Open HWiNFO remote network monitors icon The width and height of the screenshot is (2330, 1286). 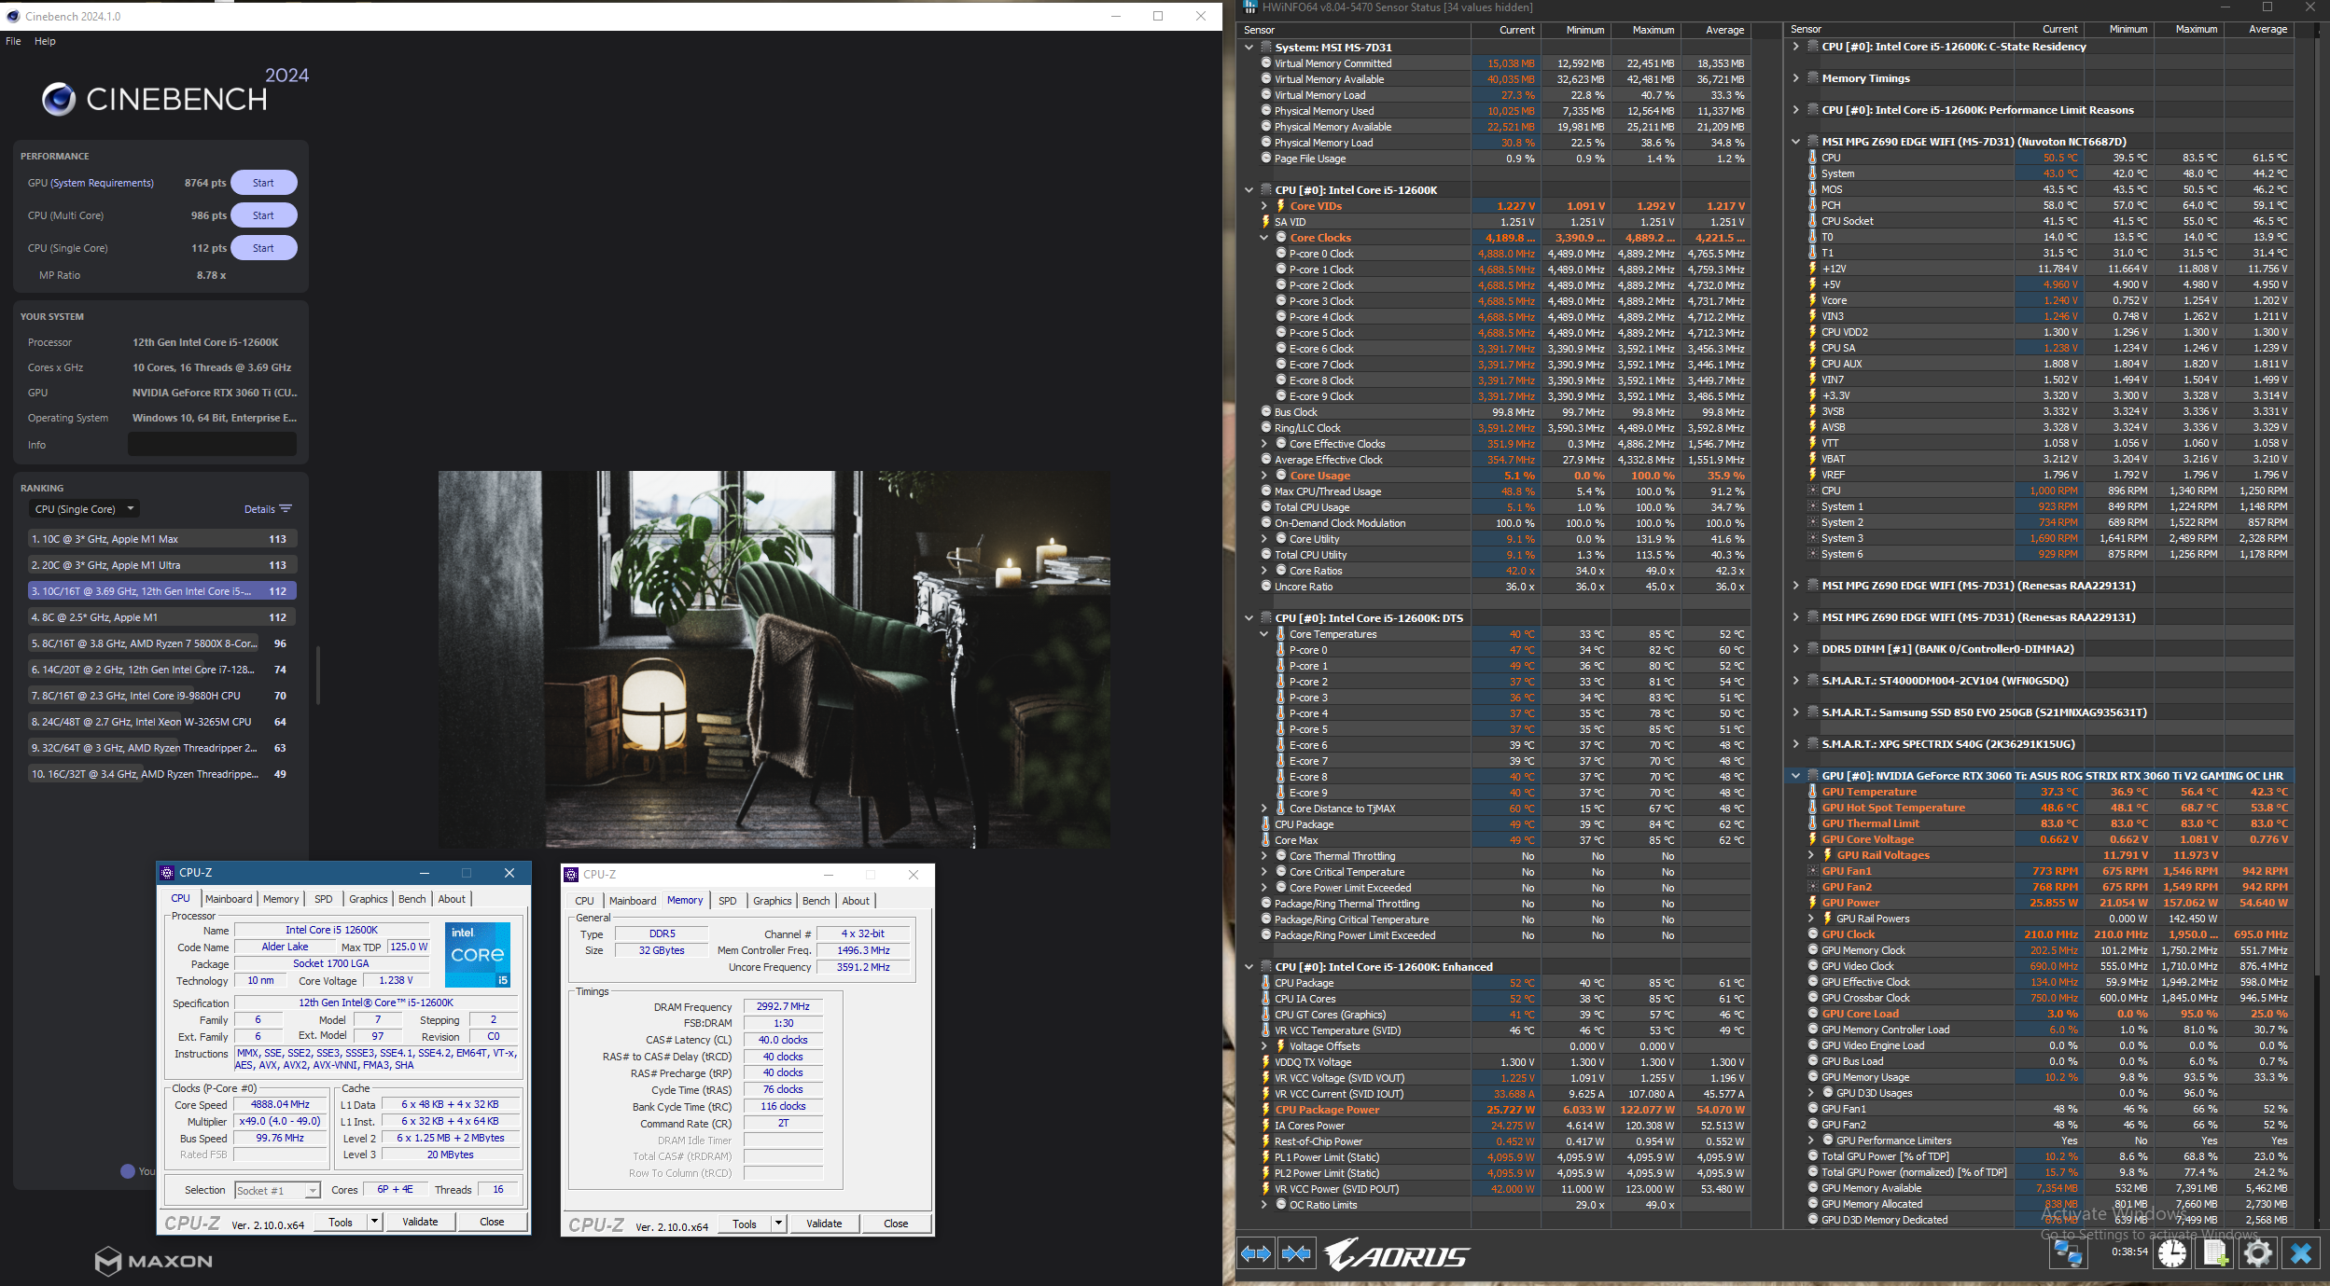tap(2068, 1254)
